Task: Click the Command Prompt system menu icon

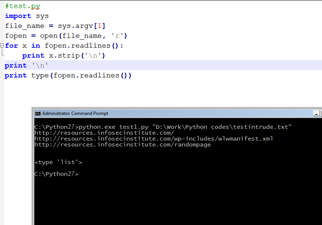Action: pos(38,113)
